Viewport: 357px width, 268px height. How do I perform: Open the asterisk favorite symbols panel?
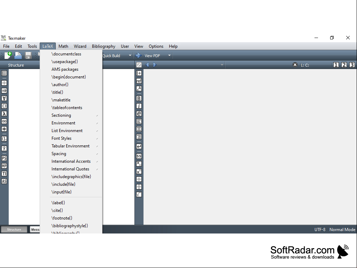tap(4, 129)
